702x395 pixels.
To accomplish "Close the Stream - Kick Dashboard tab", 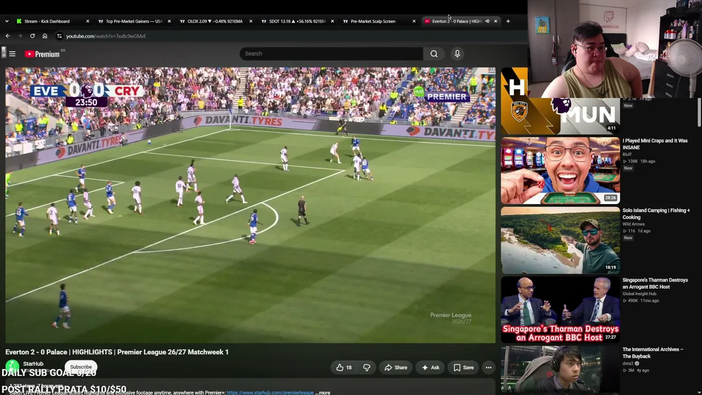I will (87, 21).
